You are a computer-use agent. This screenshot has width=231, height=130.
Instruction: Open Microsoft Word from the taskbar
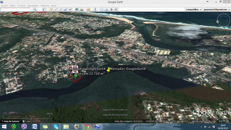pyautogui.click(x=35, y=127)
